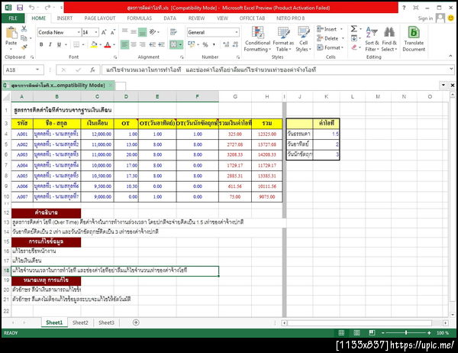Click the percent style icon
Viewport: 458px width, 353px height.
pos(205,45)
